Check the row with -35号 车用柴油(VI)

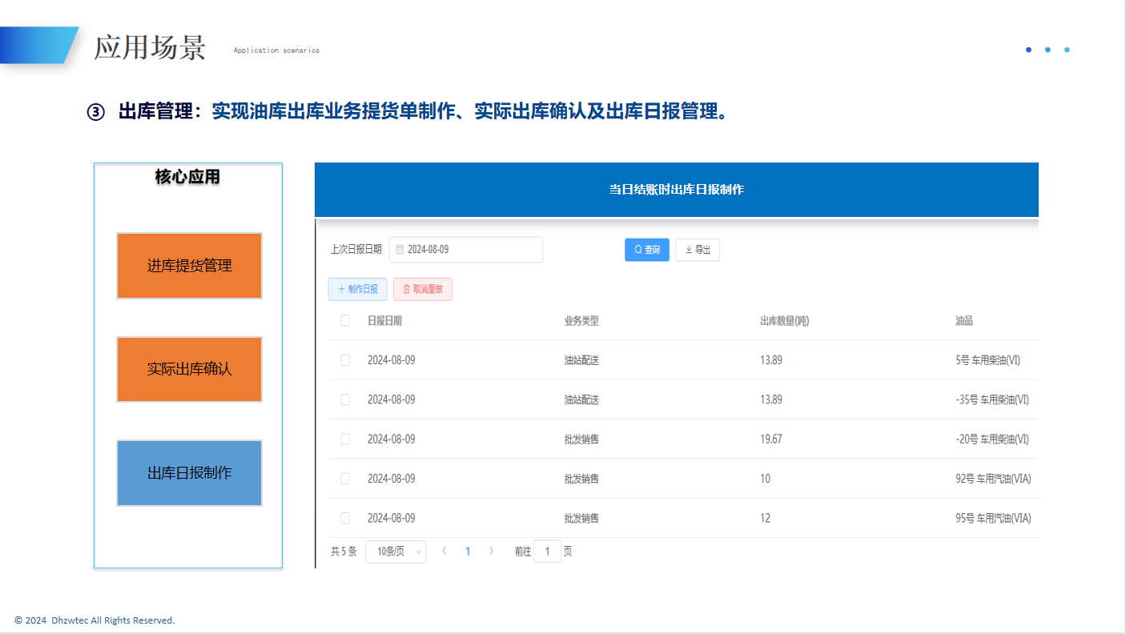point(345,399)
